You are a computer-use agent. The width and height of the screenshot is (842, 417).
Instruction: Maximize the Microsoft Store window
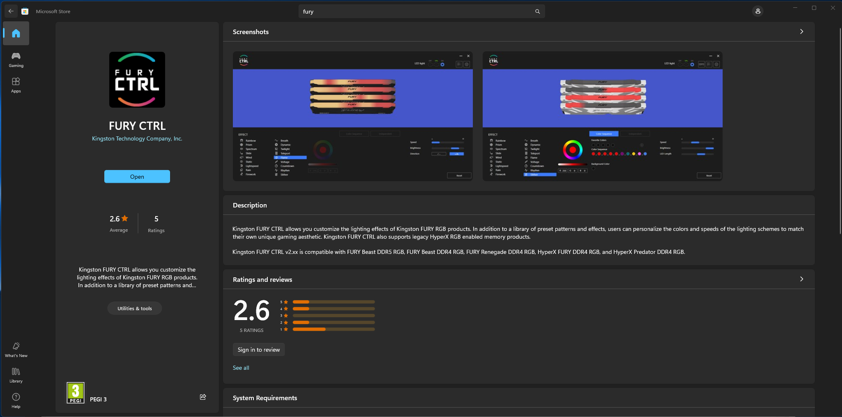[814, 8]
